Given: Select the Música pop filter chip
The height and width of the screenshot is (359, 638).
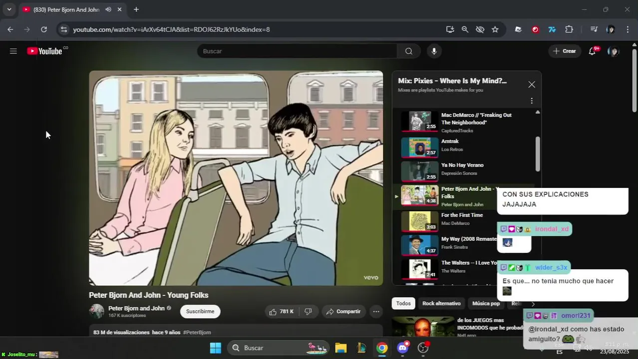Looking at the screenshot, I should [486, 303].
